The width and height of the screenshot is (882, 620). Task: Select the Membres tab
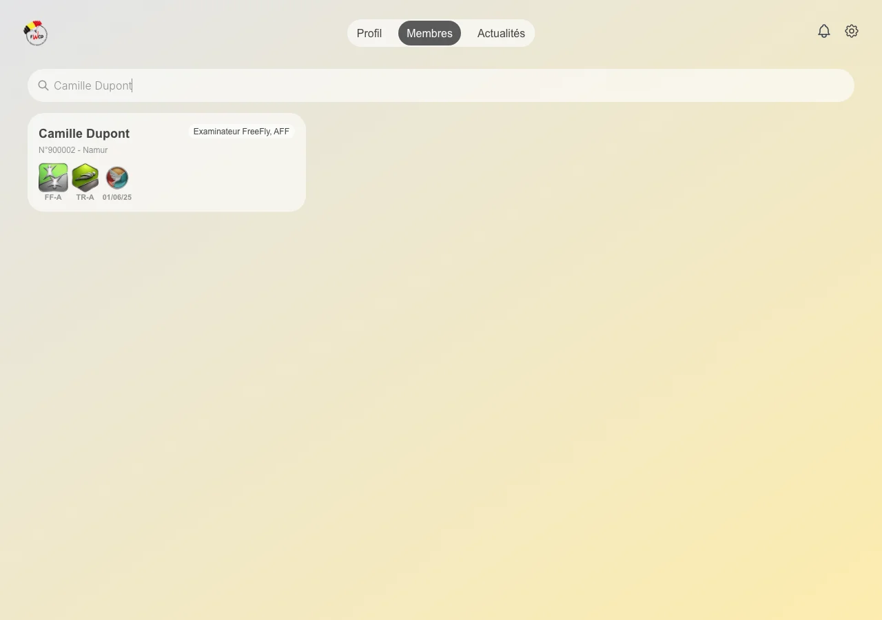click(x=429, y=33)
